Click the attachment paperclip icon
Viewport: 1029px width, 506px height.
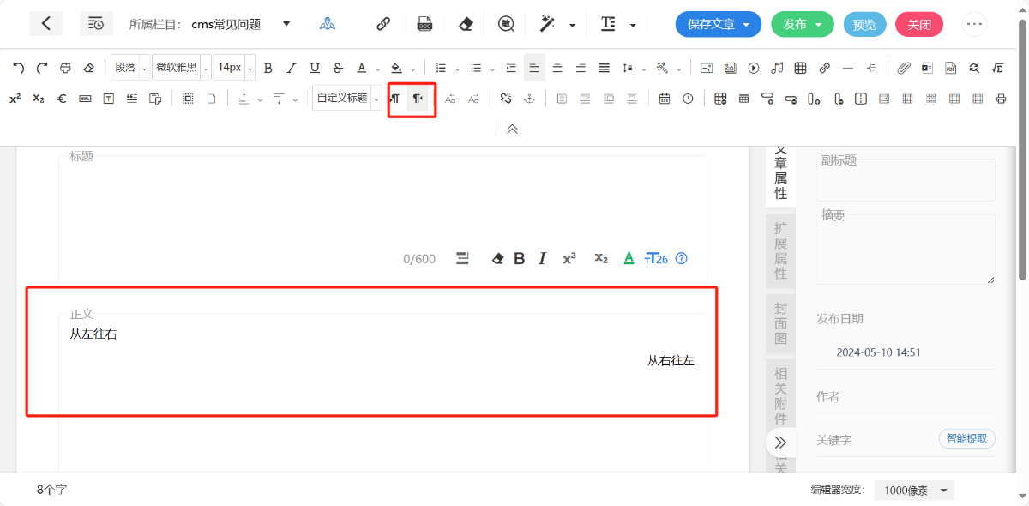(904, 68)
